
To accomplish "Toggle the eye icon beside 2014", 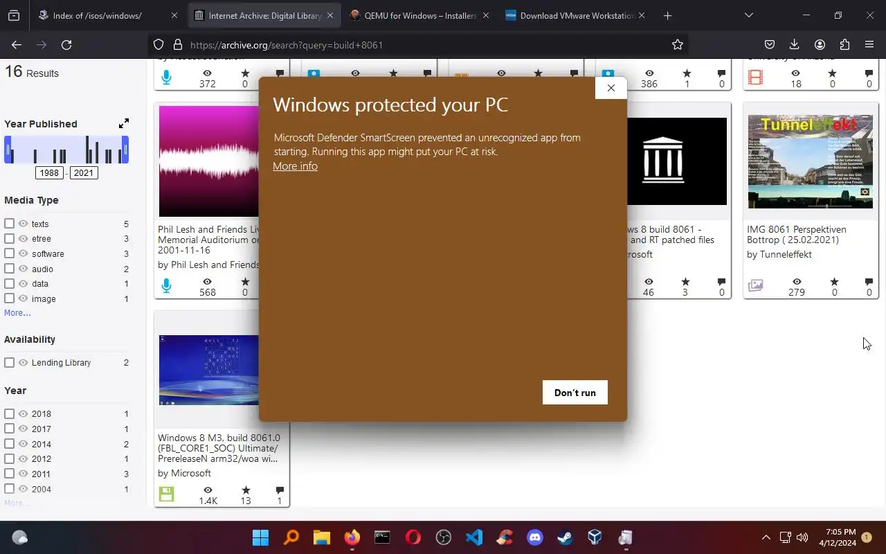I will click(23, 444).
